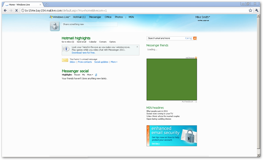The width and height of the screenshot is (263, 160).
Task: Click the browser forward arrow
Action: pyautogui.click(x=11, y=11)
